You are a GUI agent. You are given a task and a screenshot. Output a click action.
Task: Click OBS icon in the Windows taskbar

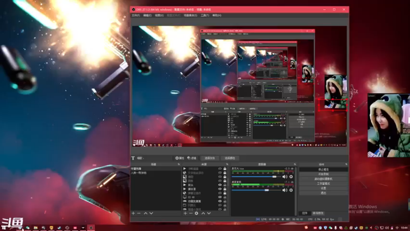point(91,227)
